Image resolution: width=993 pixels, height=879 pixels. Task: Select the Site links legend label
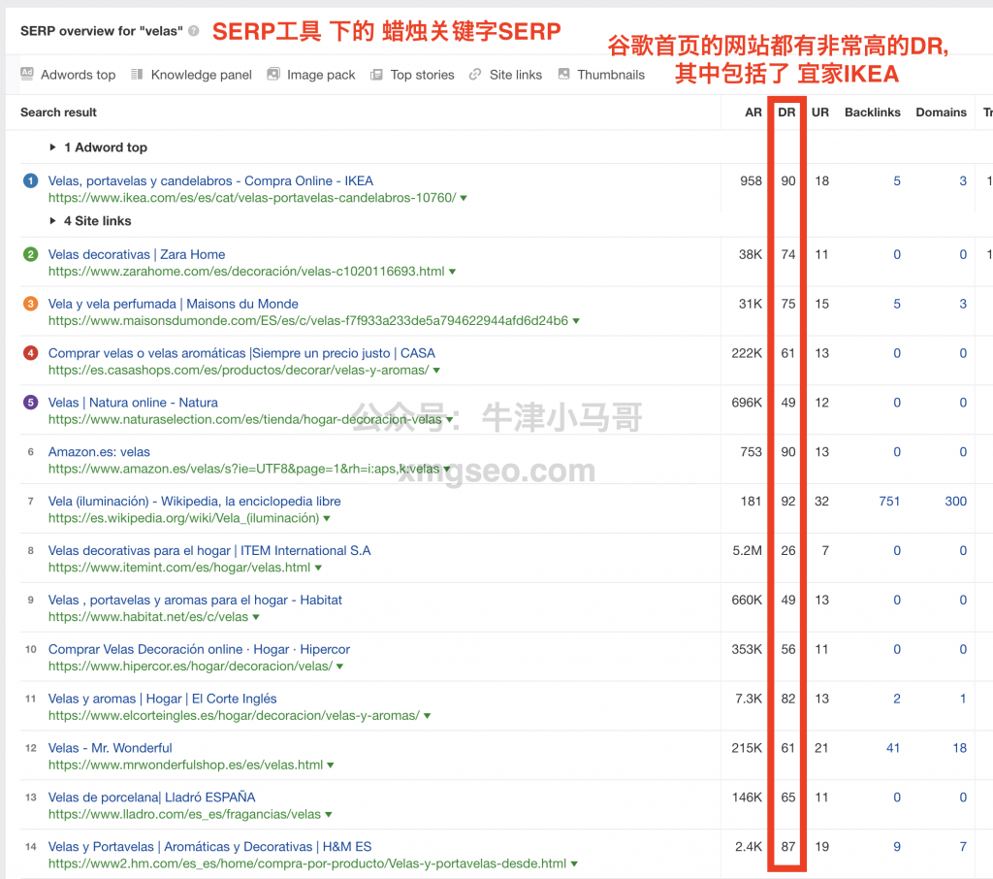[516, 75]
